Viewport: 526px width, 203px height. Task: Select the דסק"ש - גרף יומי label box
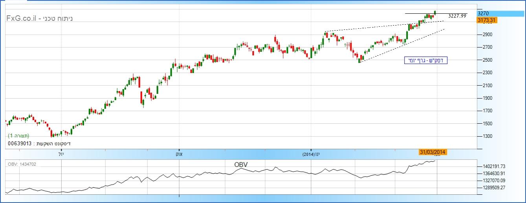coord(426,60)
